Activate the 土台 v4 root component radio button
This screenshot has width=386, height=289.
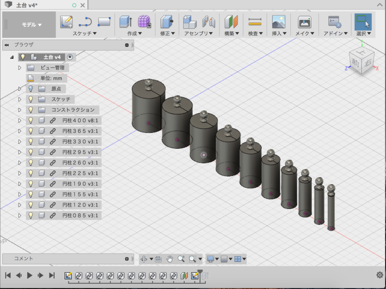click(x=70, y=57)
